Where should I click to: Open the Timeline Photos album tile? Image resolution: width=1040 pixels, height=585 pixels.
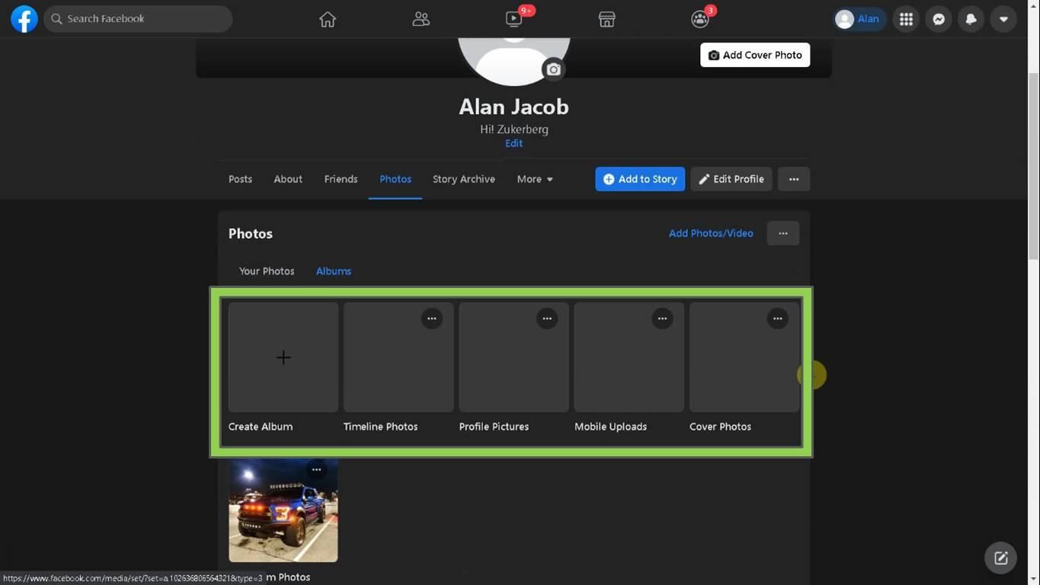click(398, 357)
